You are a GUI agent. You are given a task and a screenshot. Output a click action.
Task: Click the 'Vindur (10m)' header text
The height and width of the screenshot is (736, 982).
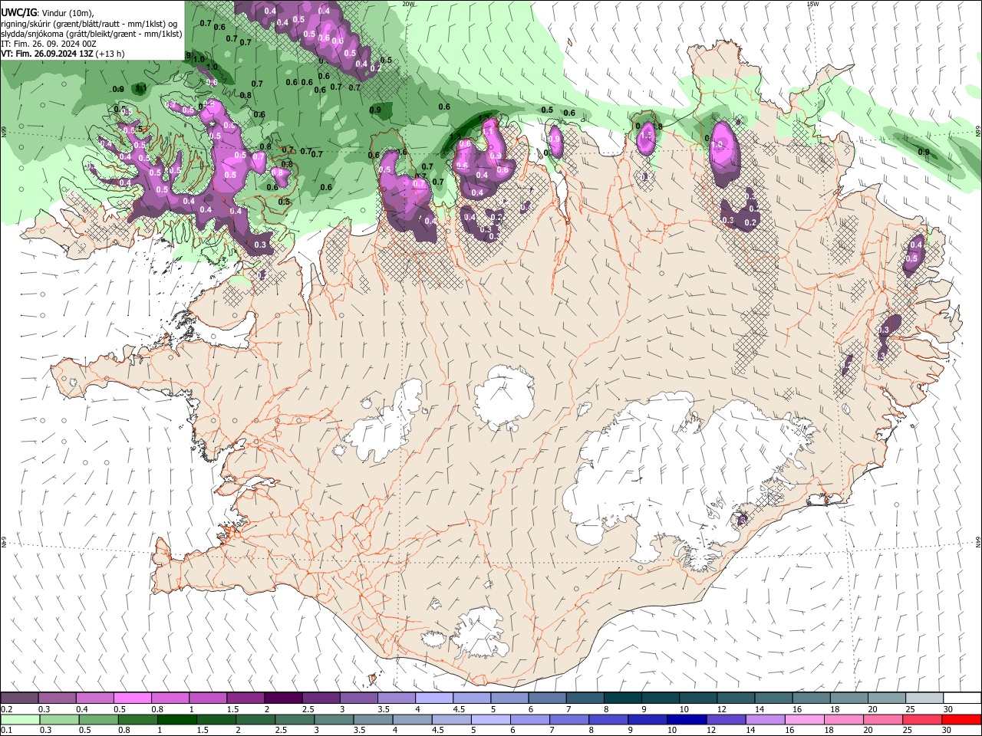68,13
